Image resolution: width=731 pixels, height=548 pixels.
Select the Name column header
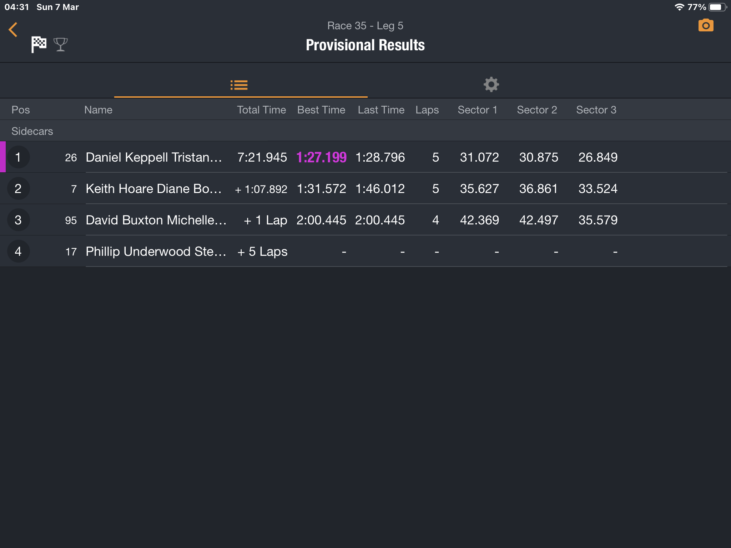pos(98,110)
